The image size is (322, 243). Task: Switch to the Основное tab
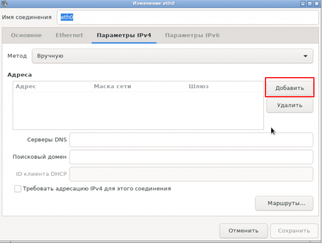point(26,35)
